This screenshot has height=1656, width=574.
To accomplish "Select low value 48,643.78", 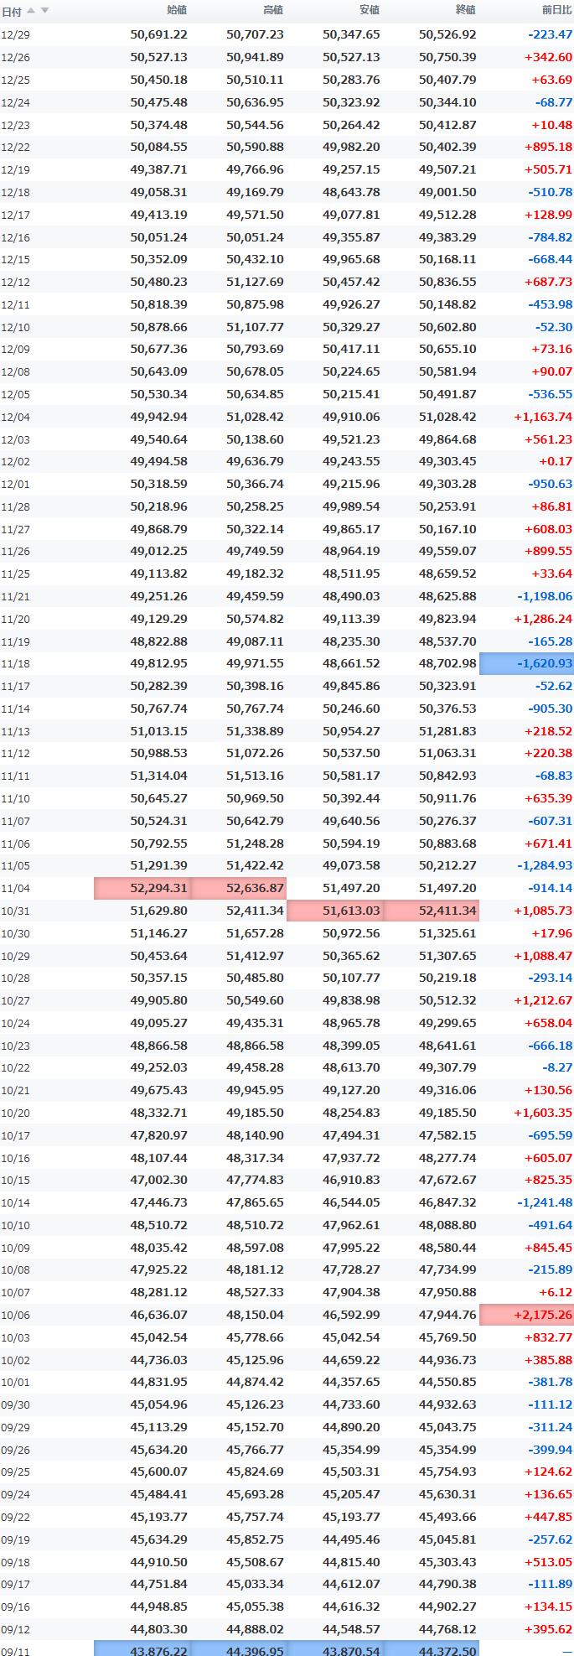I will click(x=351, y=192).
